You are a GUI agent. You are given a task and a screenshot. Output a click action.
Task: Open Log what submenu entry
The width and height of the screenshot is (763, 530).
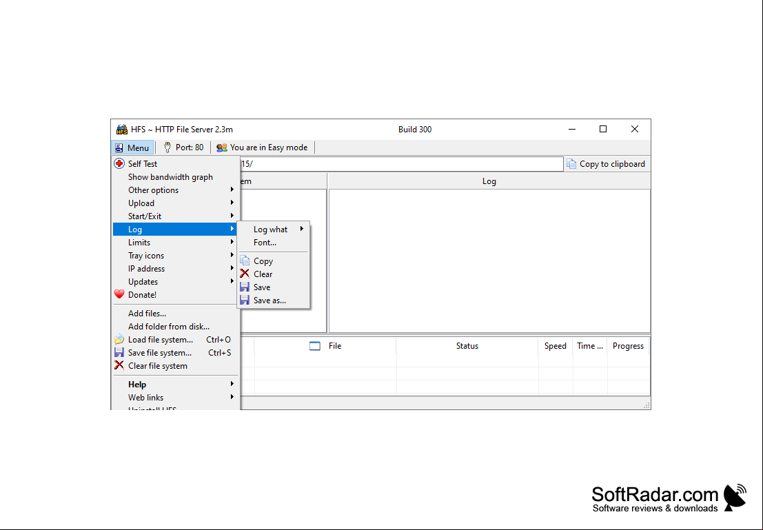coord(274,230)
